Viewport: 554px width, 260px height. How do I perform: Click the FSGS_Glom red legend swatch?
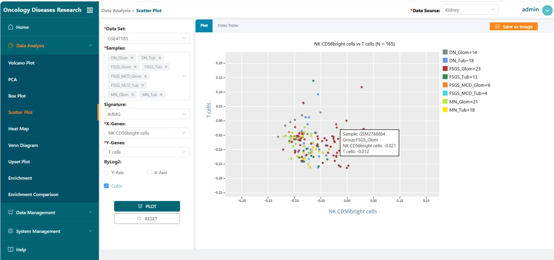coord(445,69)
